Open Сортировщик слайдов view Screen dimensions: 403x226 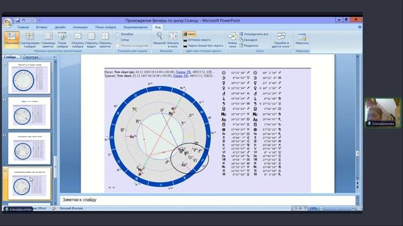30,40
